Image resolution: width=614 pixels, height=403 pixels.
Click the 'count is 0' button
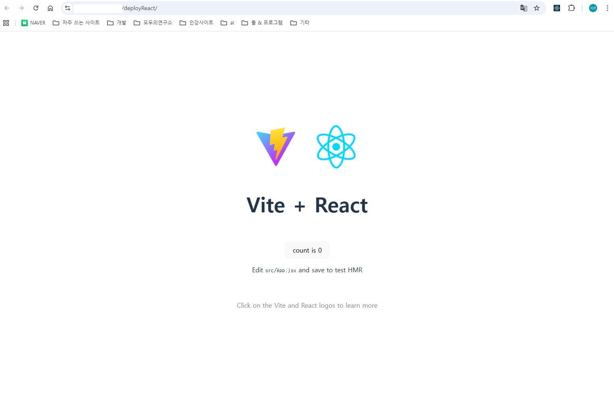pos(307,250)
